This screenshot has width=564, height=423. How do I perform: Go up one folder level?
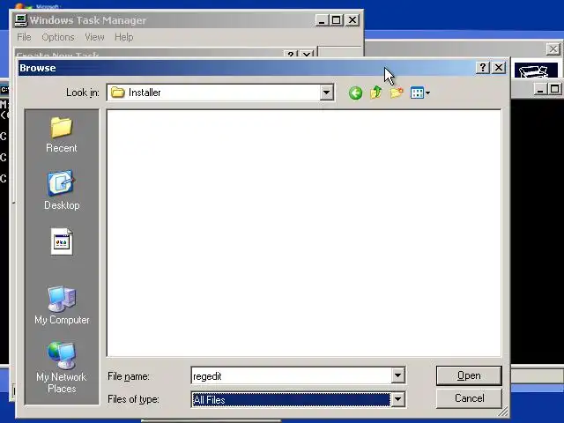(376, 93)
